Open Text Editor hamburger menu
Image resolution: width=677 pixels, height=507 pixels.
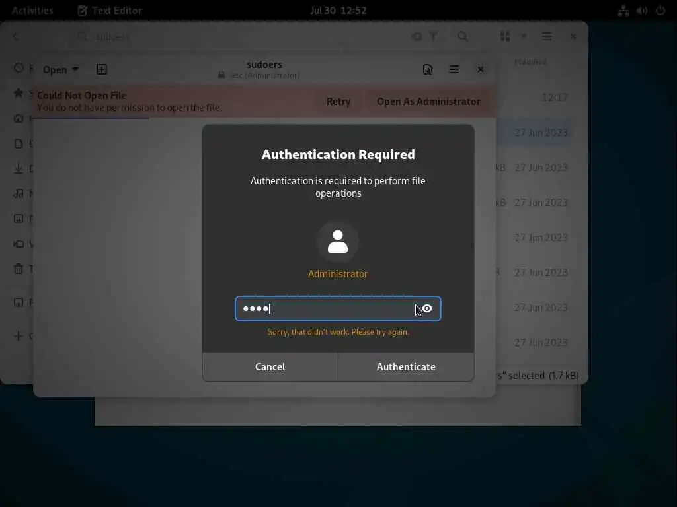454,69
